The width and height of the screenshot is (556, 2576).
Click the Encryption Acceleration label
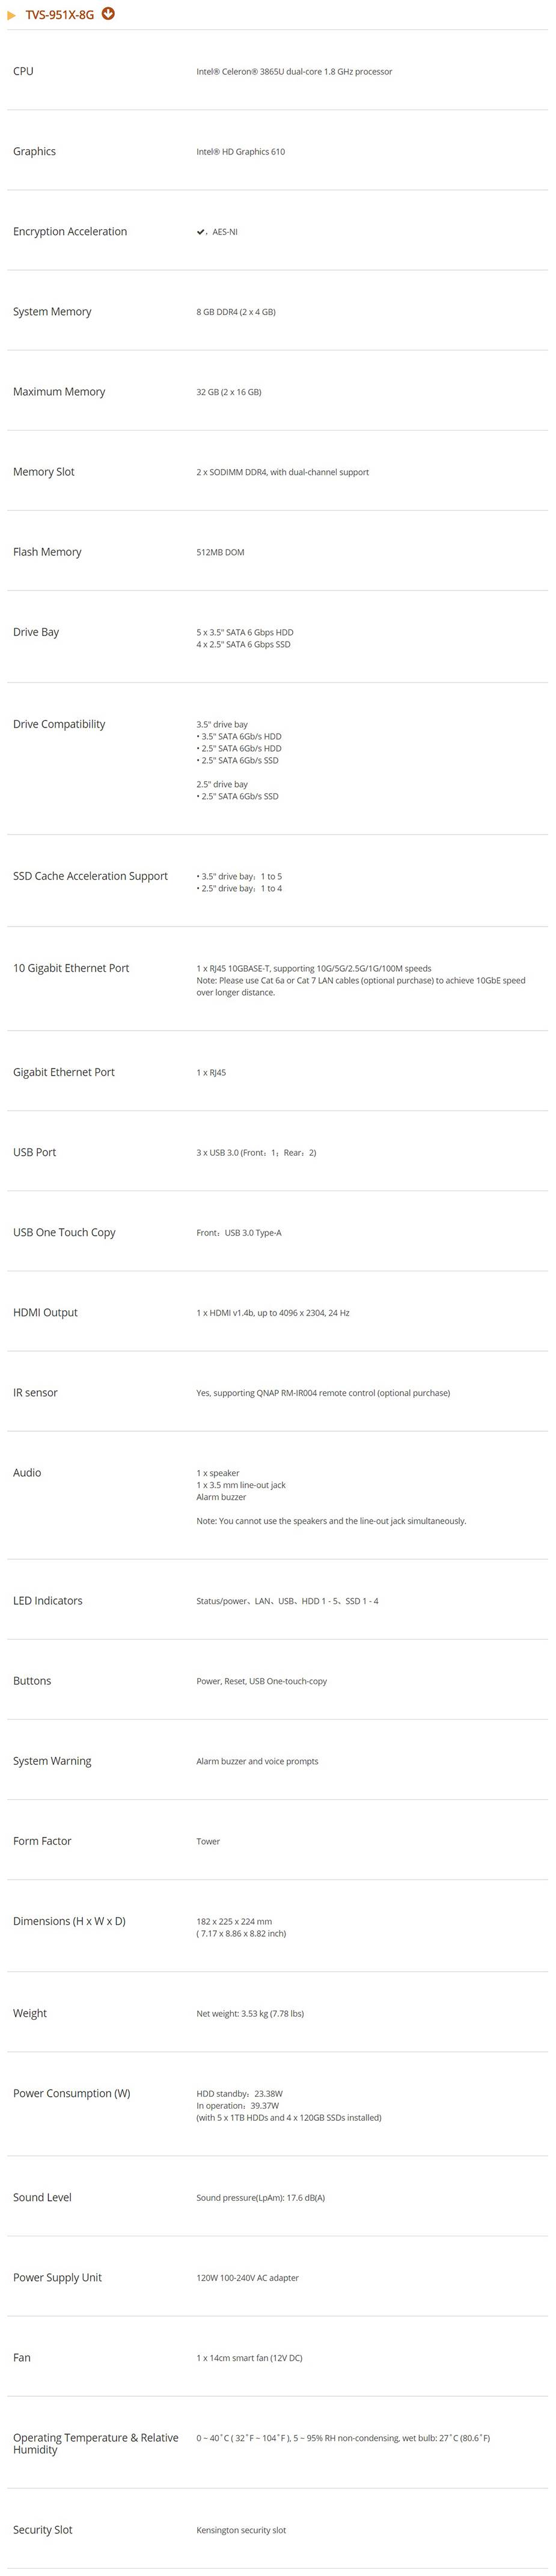point(70,232)
